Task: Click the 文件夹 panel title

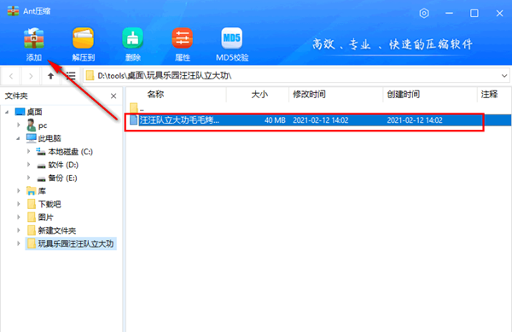Action: pyautogui.click(x=16, y=96)
